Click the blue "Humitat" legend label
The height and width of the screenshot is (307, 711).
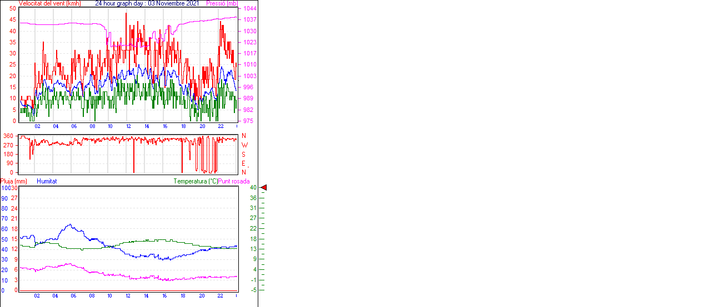click(47, 181)
